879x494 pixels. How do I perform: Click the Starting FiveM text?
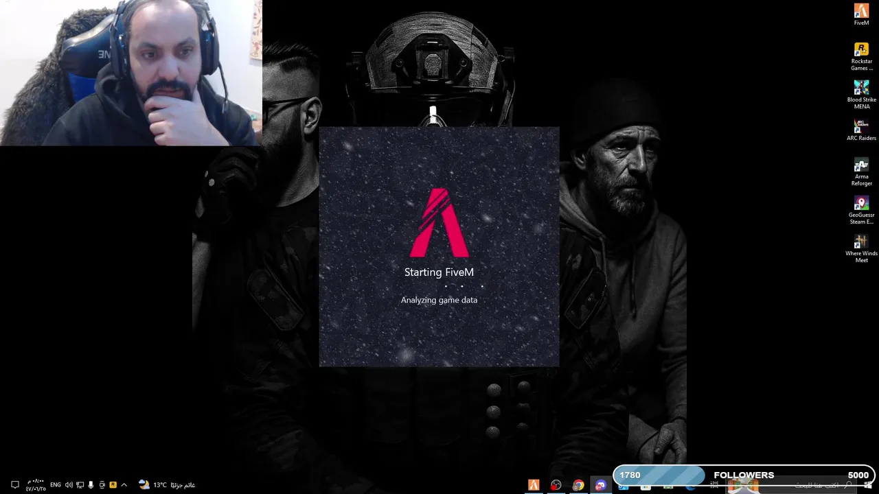coord(439,272)
